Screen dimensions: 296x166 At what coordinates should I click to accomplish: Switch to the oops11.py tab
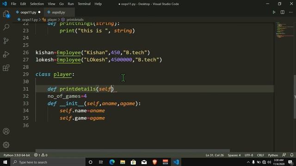pos(28,12)
